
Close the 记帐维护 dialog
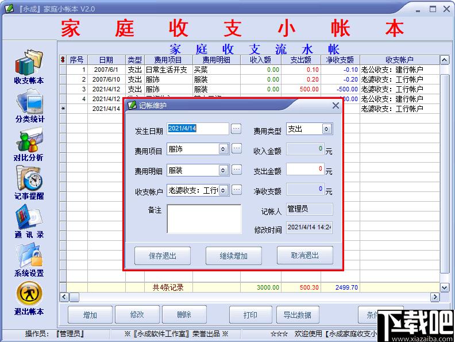336,105
